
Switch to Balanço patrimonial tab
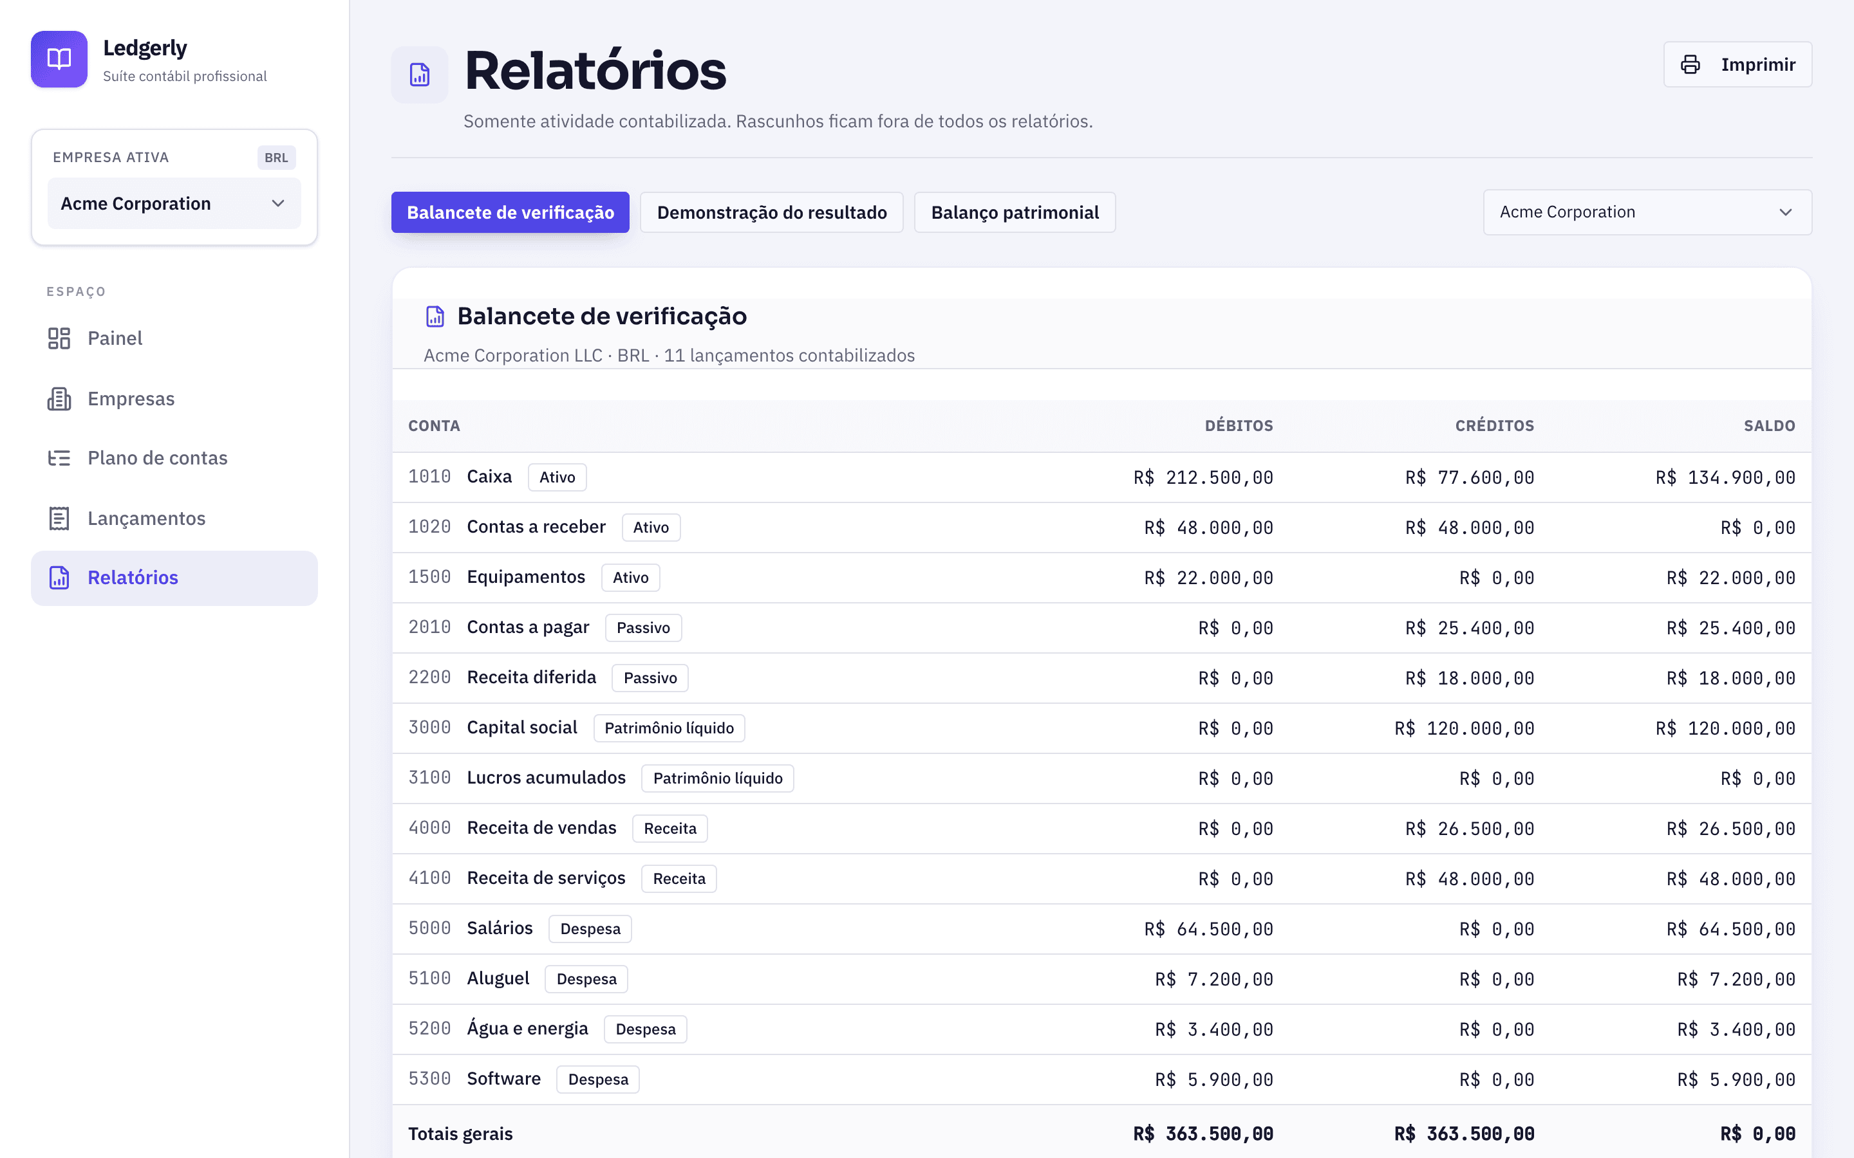(1015, 212)
